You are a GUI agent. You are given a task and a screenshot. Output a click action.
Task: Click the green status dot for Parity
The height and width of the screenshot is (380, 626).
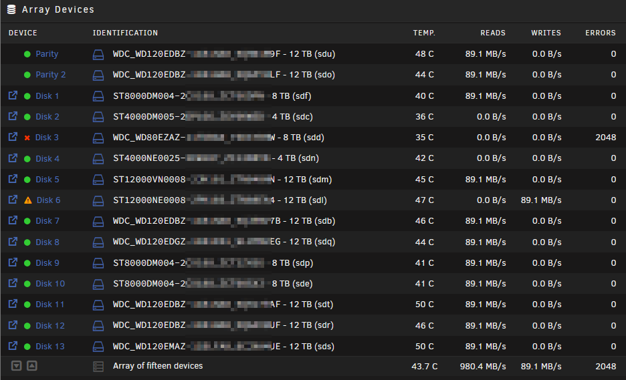pos(27,54)
